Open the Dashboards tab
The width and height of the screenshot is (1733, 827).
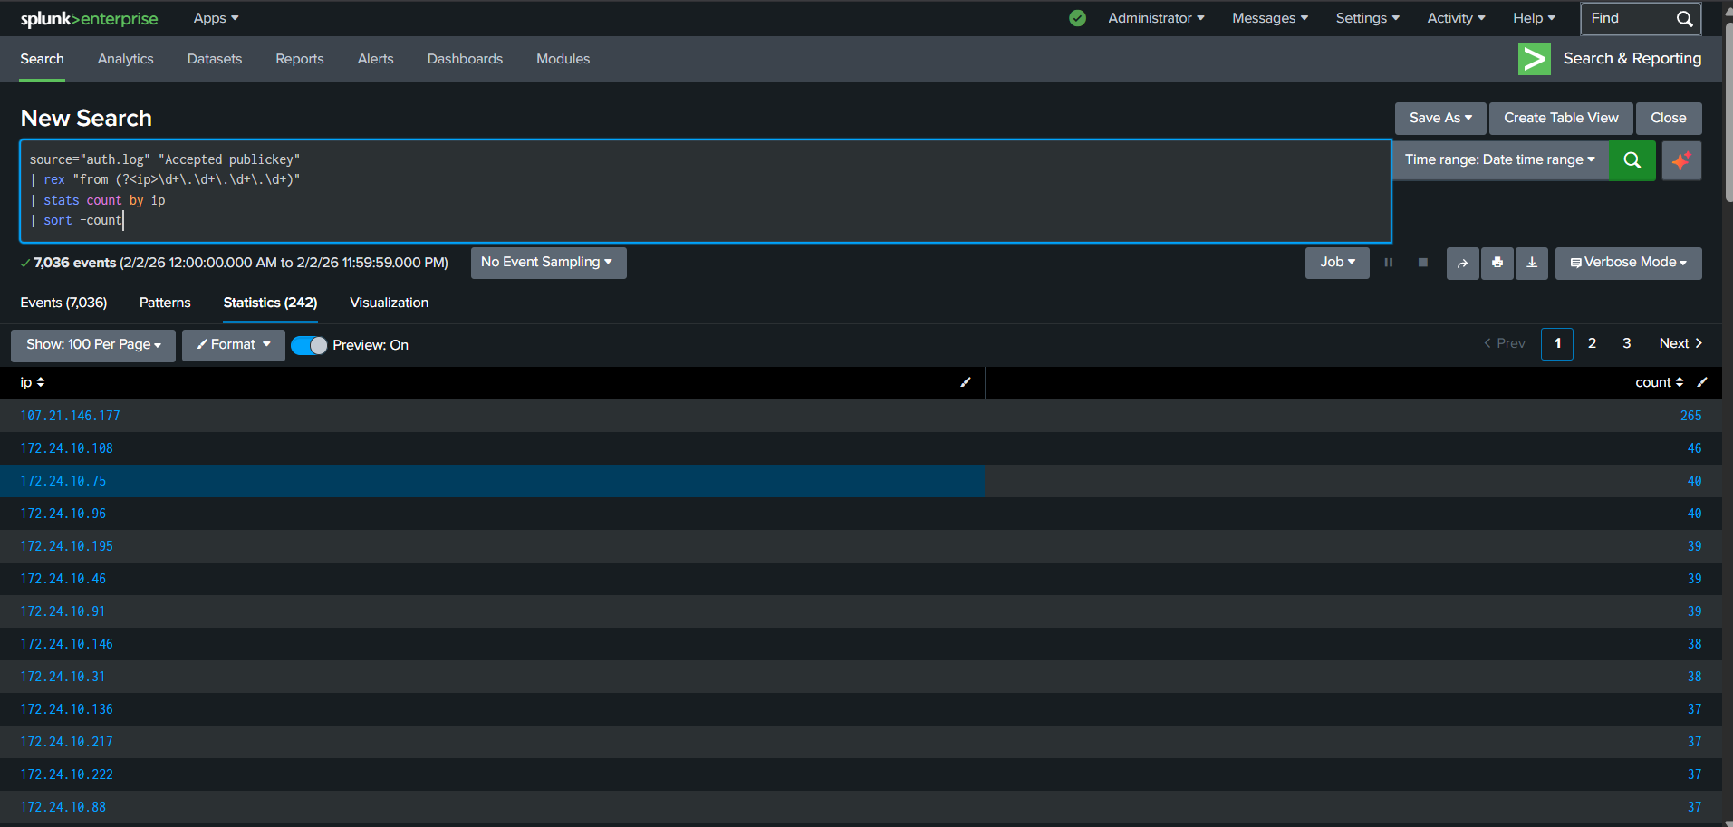tap(465, 59)
